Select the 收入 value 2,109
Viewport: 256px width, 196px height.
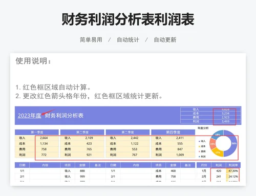(x=89, y=138)
